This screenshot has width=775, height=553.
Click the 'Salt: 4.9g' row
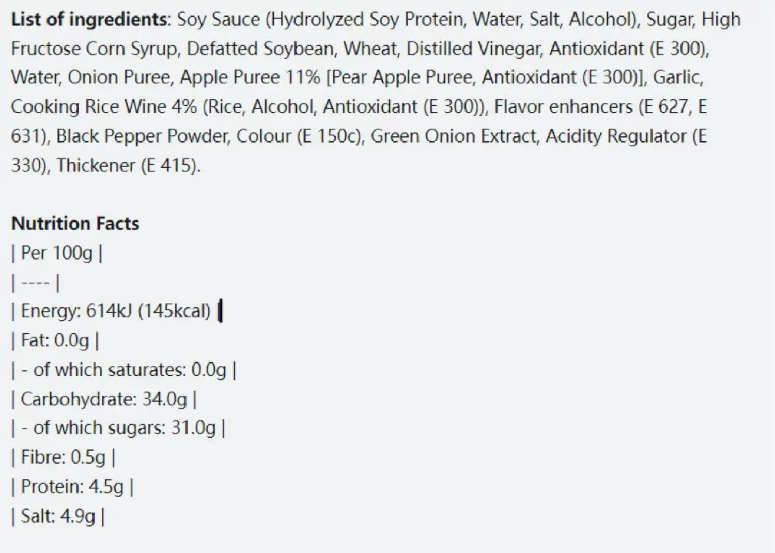click(58, 516)
